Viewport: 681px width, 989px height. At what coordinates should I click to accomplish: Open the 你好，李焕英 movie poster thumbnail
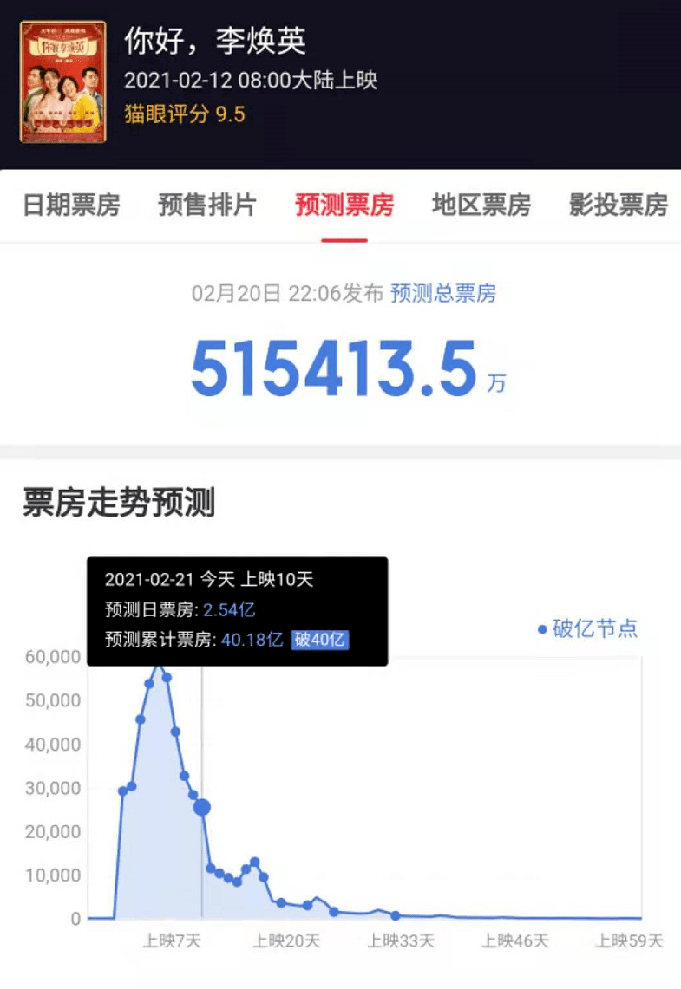[63, 81]
